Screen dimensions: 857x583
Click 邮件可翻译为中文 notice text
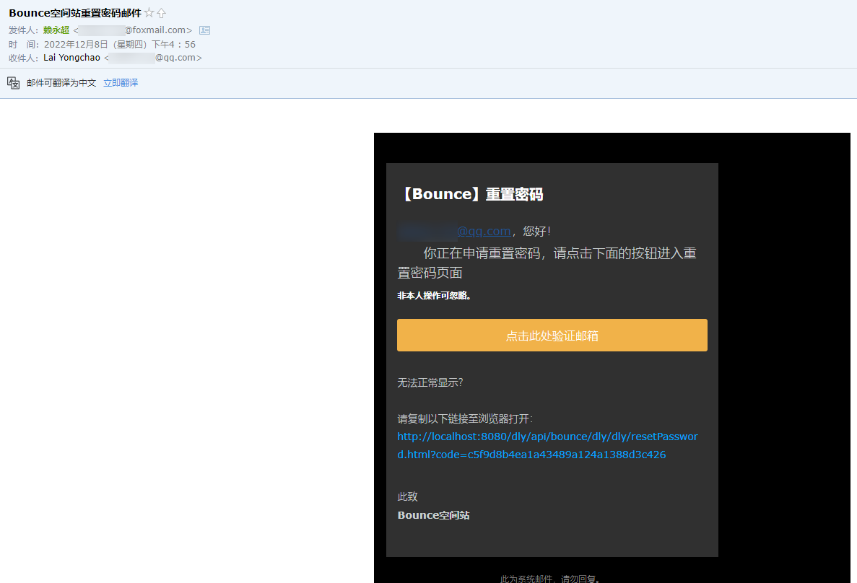tap(61, 82)
